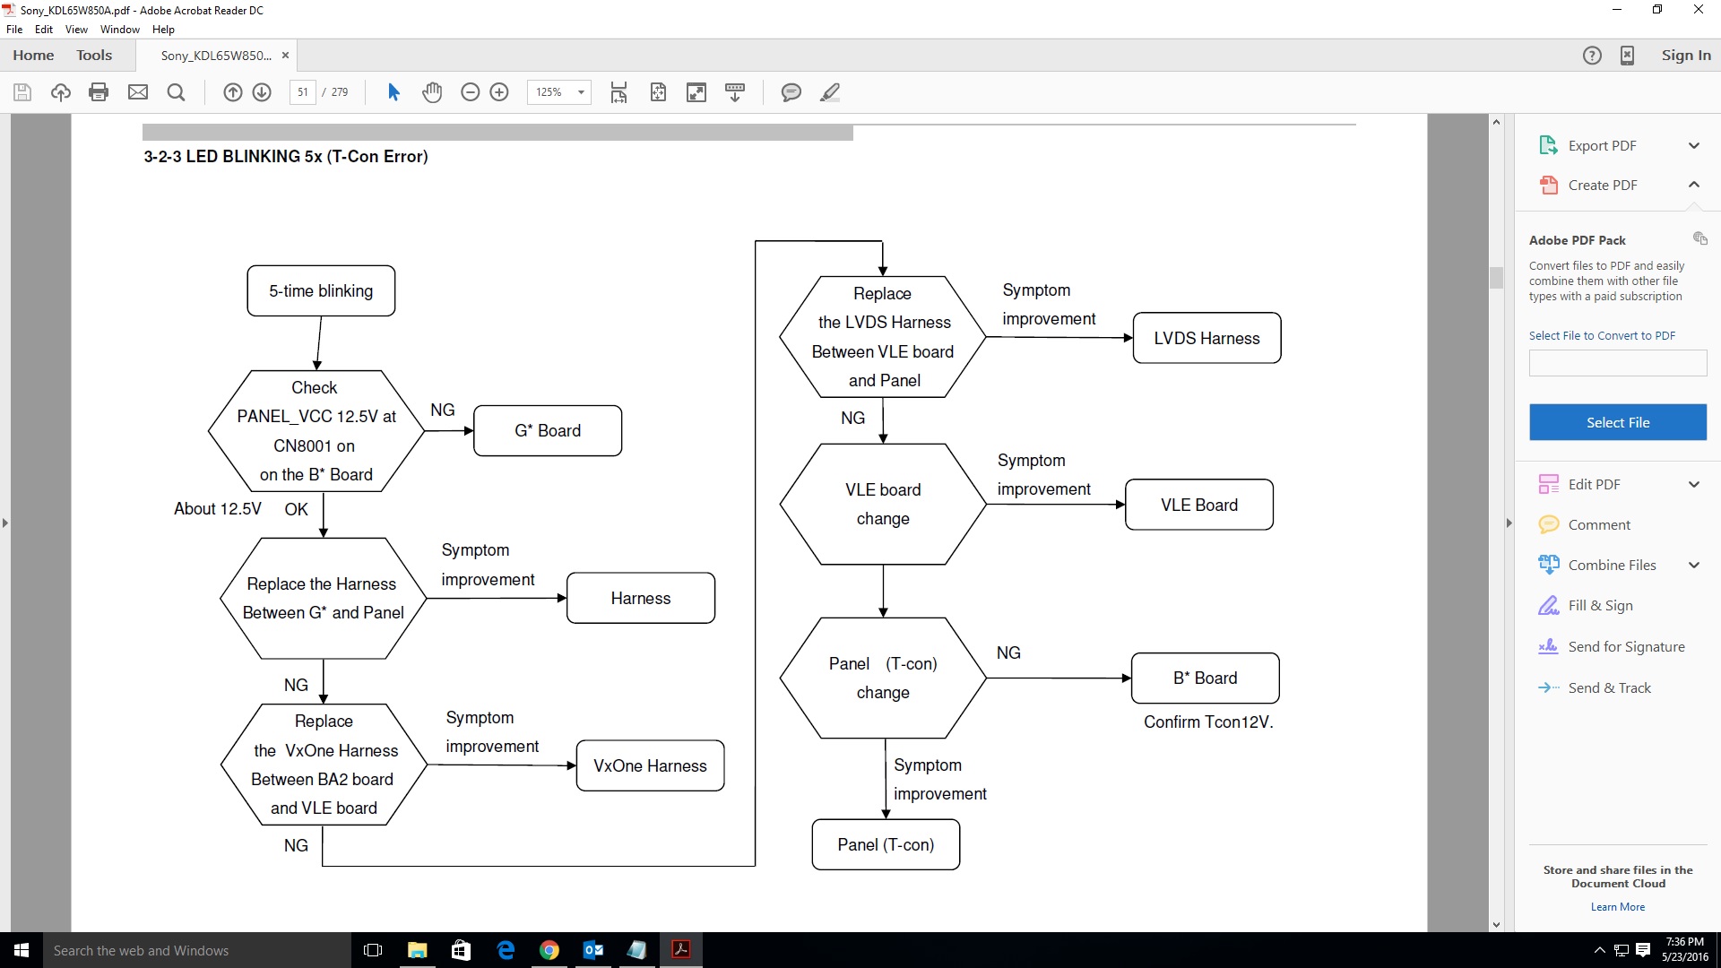This screenshot has width=1721, height=968.
Task: Enter full screen read mode icon
Action: pyautogui.click(x=696, y=92)
